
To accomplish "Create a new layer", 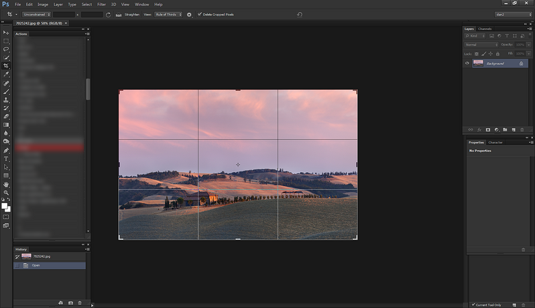I will [514, 130].
